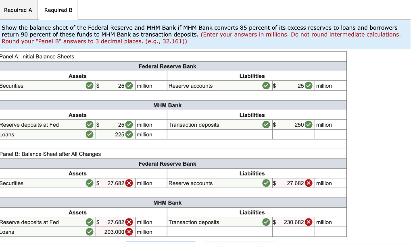Click red X beside Panel B Reserve deposits 27.682
Screen dimensions: 413x247
point(129,222)
